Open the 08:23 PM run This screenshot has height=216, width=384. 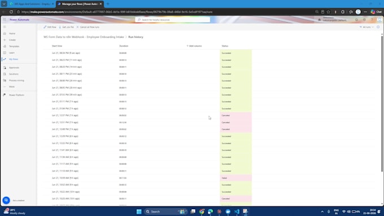point(67,60)
